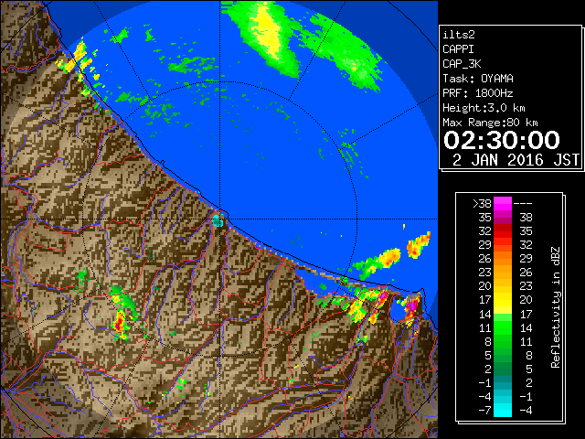Viewport: 585px width, 439px height.
Task: Click the '>38' legend label
Action: [x=482, y=204]
